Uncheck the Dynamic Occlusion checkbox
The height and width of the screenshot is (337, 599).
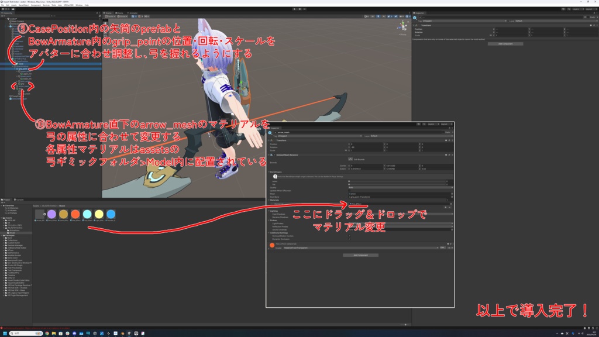(349, 239)
